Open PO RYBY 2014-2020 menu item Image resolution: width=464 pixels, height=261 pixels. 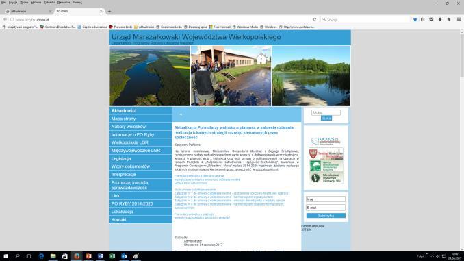[140, 204]
